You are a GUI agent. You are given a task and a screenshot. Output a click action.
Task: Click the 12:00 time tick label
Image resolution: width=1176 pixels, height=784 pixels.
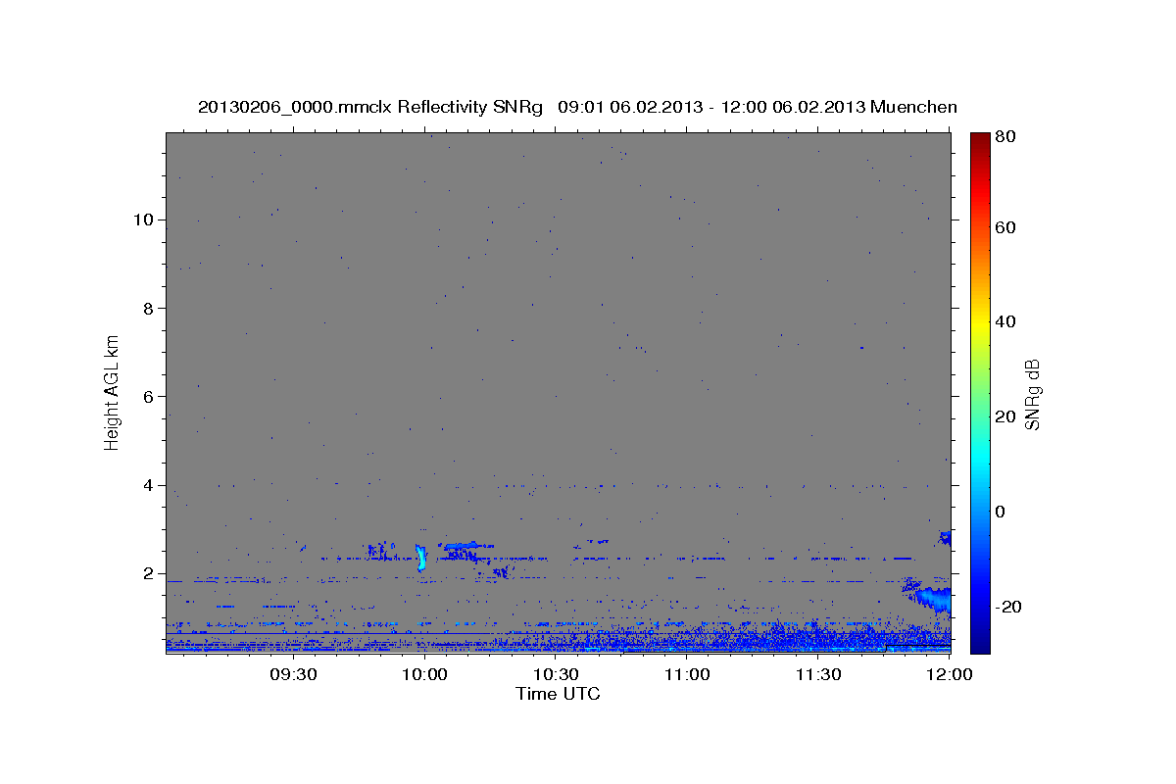[951, 674]
